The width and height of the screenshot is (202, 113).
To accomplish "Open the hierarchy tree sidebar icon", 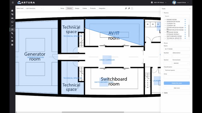I will pos(12,14).
